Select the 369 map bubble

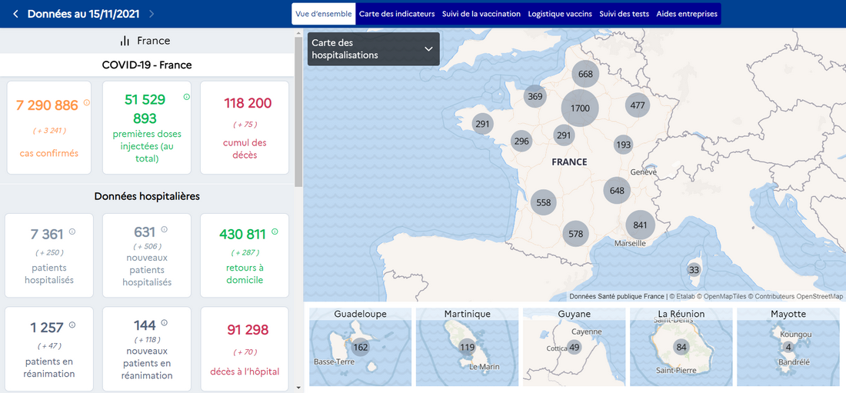point(535,97)
